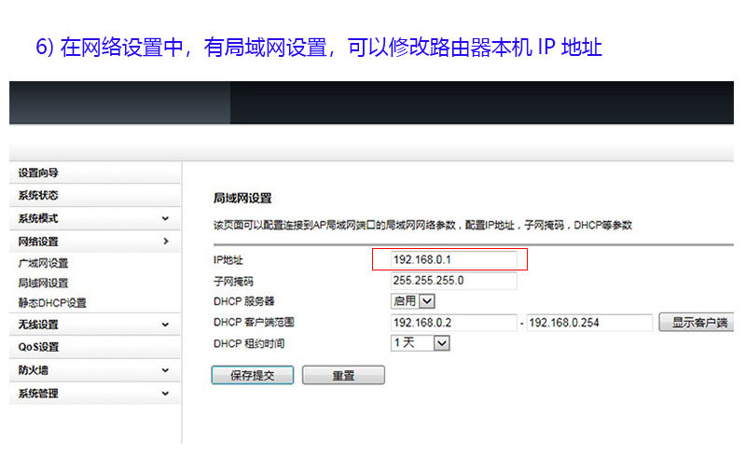Open the DHCP 服务器 启用 dropdown
Viewport: 746px width, 471px height.
pyautogui.click(x=413, y=301)
